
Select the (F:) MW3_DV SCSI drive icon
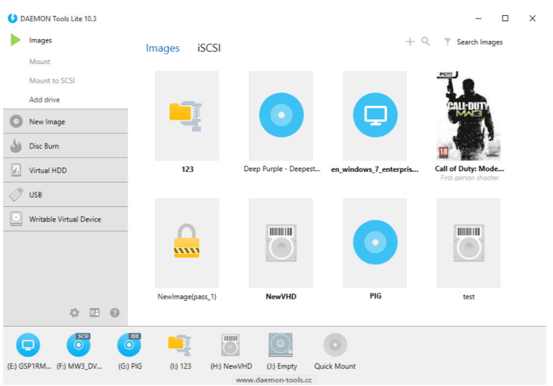click(x=79, y=345)
